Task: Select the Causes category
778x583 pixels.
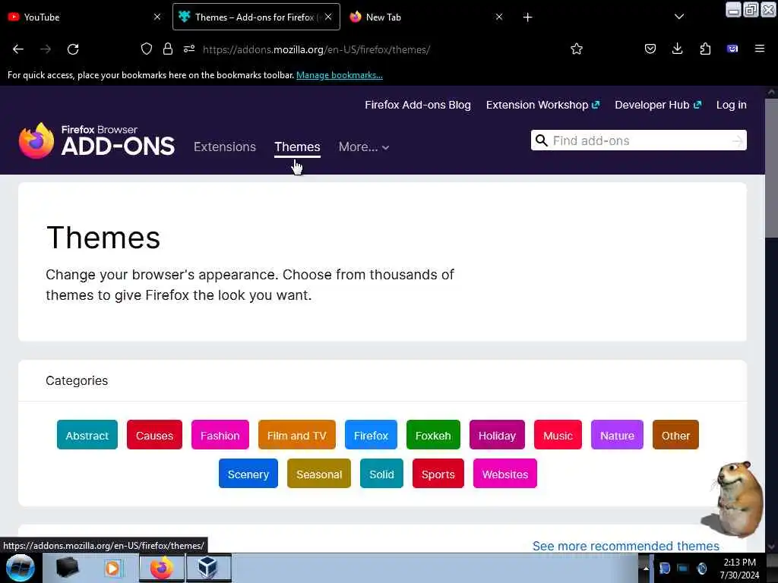Action: pyautogui.click(x=154, y=435)
